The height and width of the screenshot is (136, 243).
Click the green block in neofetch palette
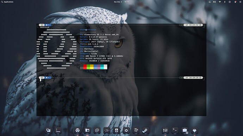pyautogui.click(x=88, y=67)
